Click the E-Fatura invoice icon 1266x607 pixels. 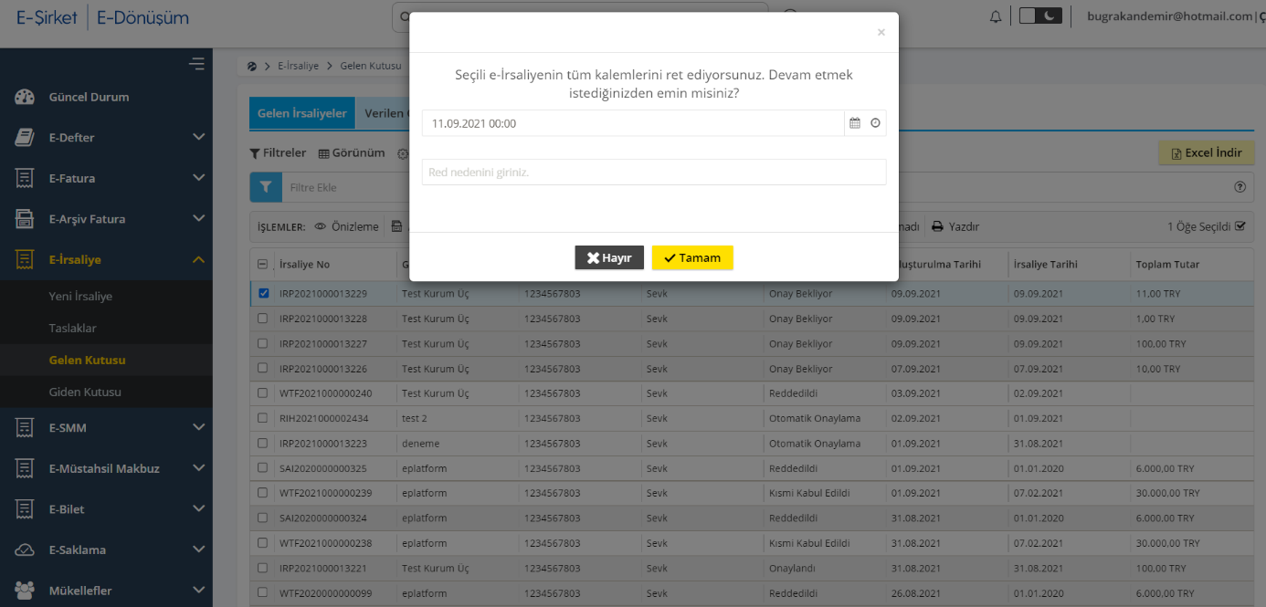tap(25, 178)
